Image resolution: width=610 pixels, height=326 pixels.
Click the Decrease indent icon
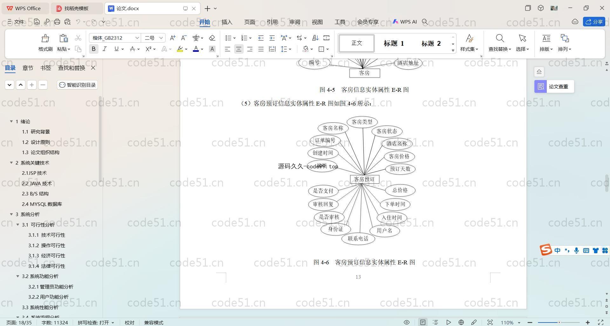[261, 38]
